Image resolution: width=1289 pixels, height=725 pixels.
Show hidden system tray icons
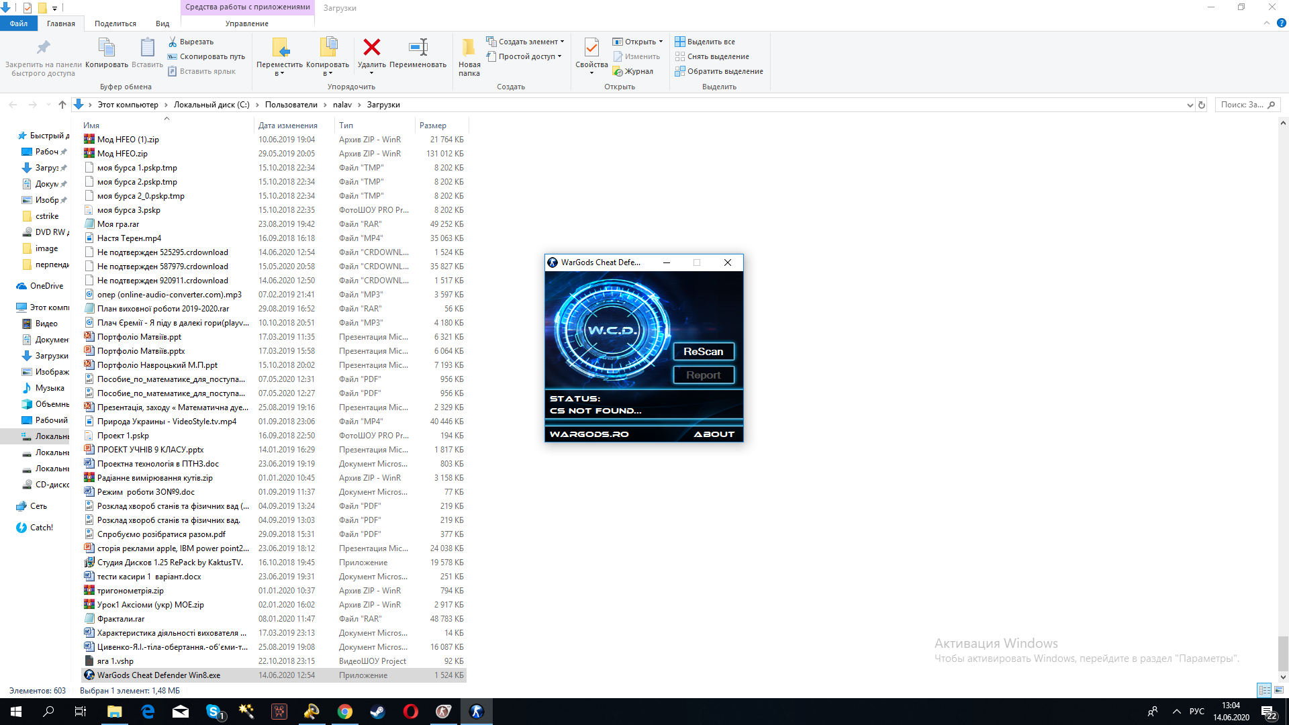click(x=1176, y=712)
